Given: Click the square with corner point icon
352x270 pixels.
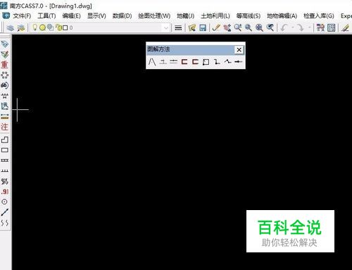Looking at the screenshot, I should point(206,62).
